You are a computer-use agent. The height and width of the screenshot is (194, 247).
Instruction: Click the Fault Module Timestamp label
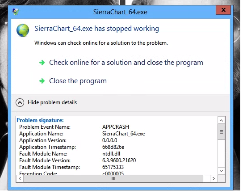coord(50,167)
